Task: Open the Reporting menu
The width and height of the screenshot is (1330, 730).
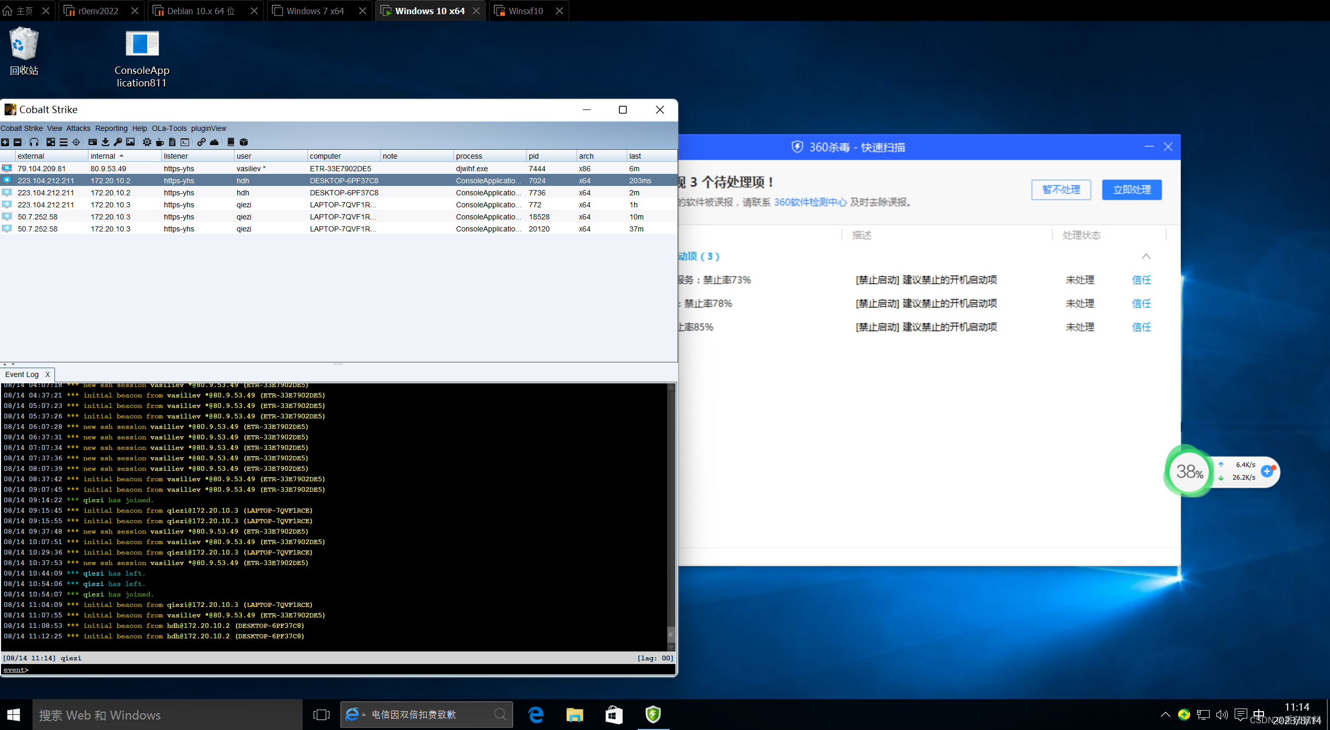Action: [111, 128]
